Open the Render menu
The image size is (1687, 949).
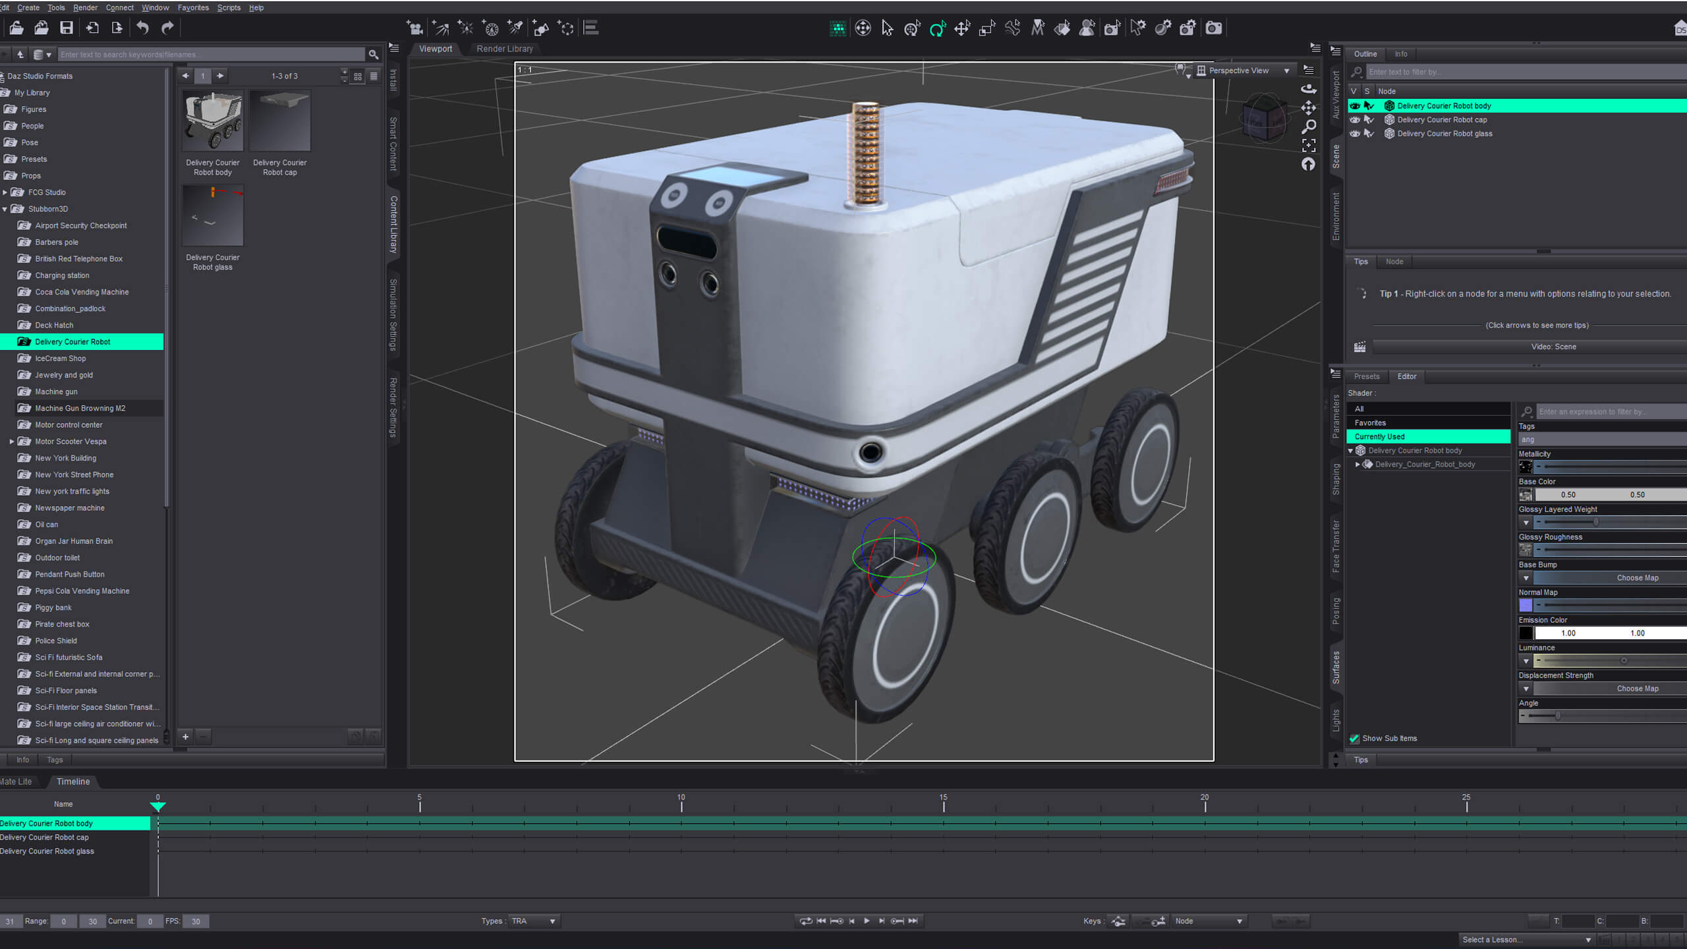tap(85, 7)
